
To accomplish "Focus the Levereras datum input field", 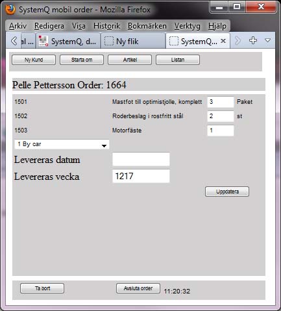I will point(141,159).
